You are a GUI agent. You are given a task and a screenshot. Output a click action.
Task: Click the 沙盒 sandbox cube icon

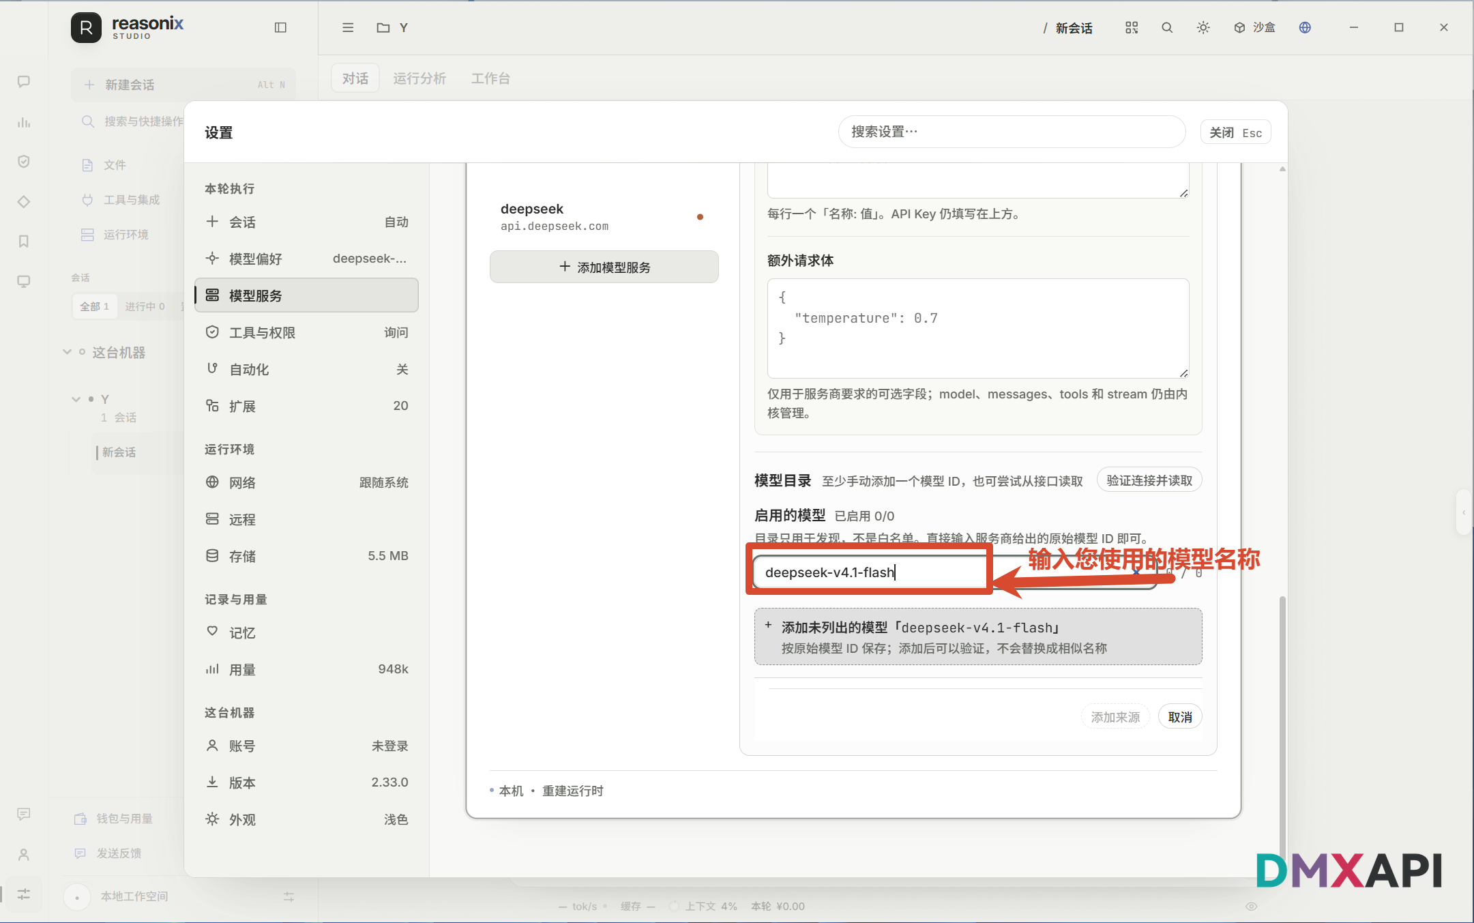pyautogui.click(x=1239, y=27)
